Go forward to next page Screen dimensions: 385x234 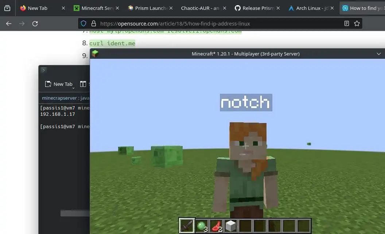click(22, 24)
